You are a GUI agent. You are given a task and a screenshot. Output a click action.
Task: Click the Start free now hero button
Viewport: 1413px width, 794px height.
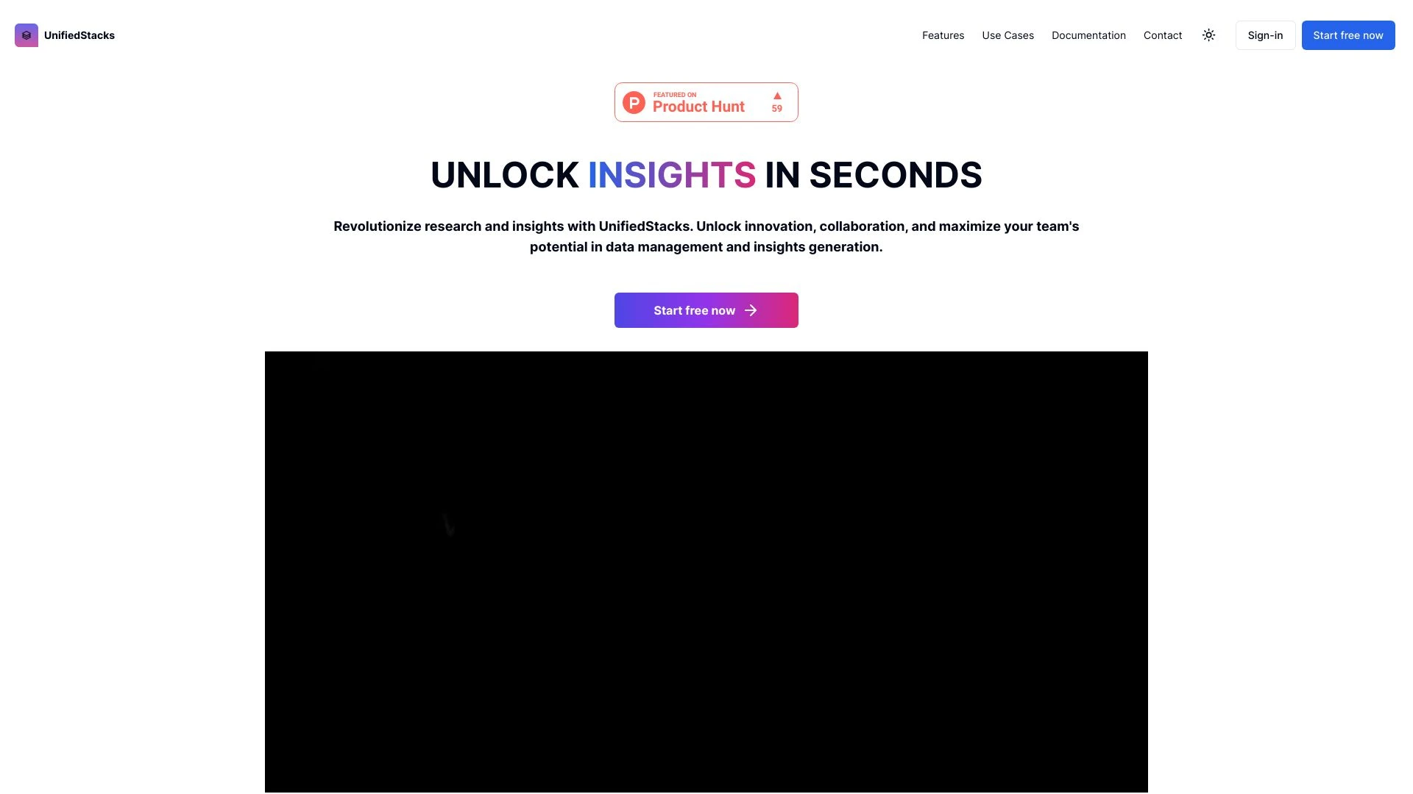(x=706, y=310)
